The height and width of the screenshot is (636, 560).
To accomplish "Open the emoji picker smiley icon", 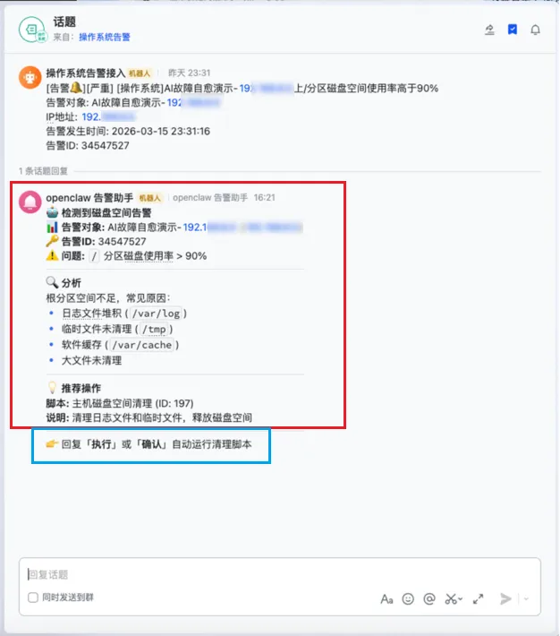I will (x=408, y=599).
